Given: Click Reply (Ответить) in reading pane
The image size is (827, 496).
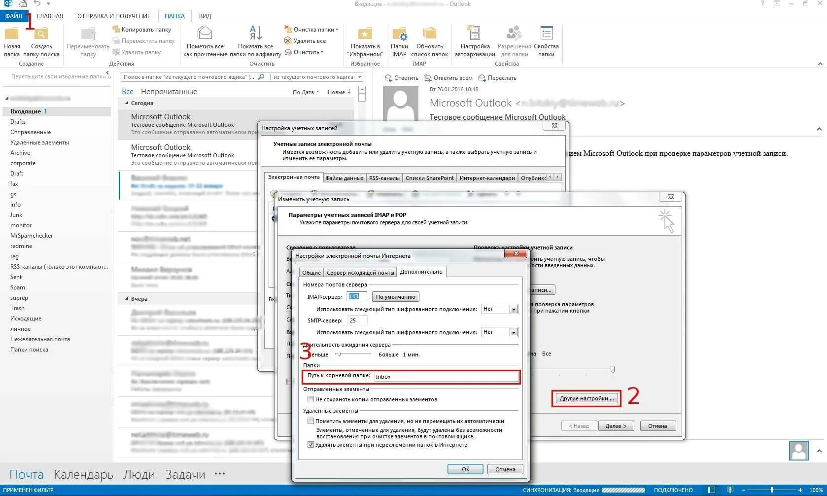Looking at the screenshot, I should [x=401, y=78].
